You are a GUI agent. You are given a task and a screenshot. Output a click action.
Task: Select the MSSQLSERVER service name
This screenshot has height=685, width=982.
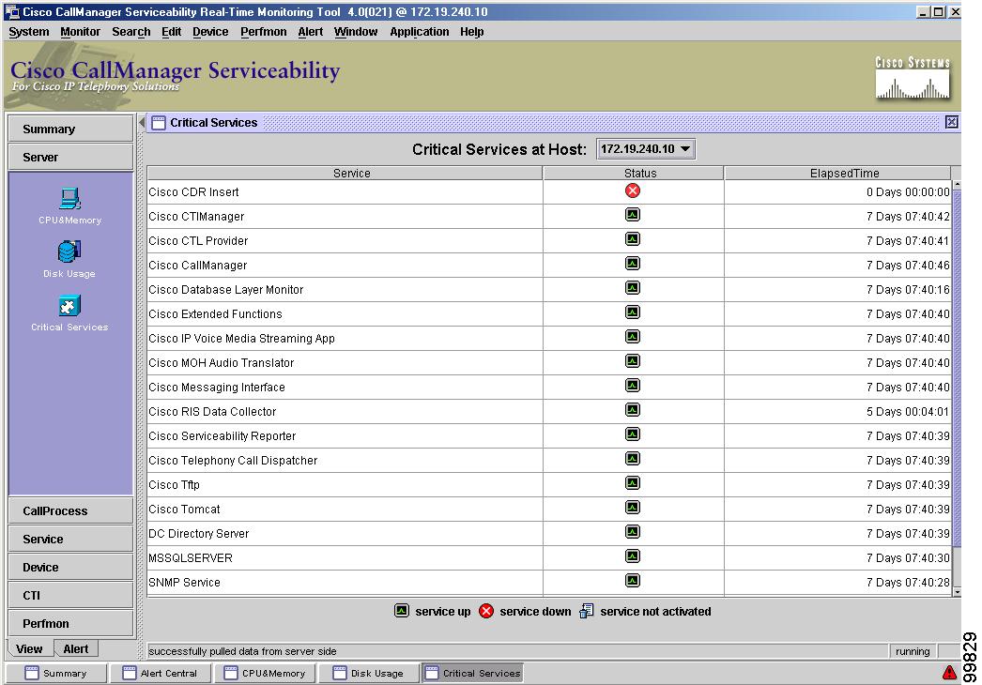coord(191,558)
